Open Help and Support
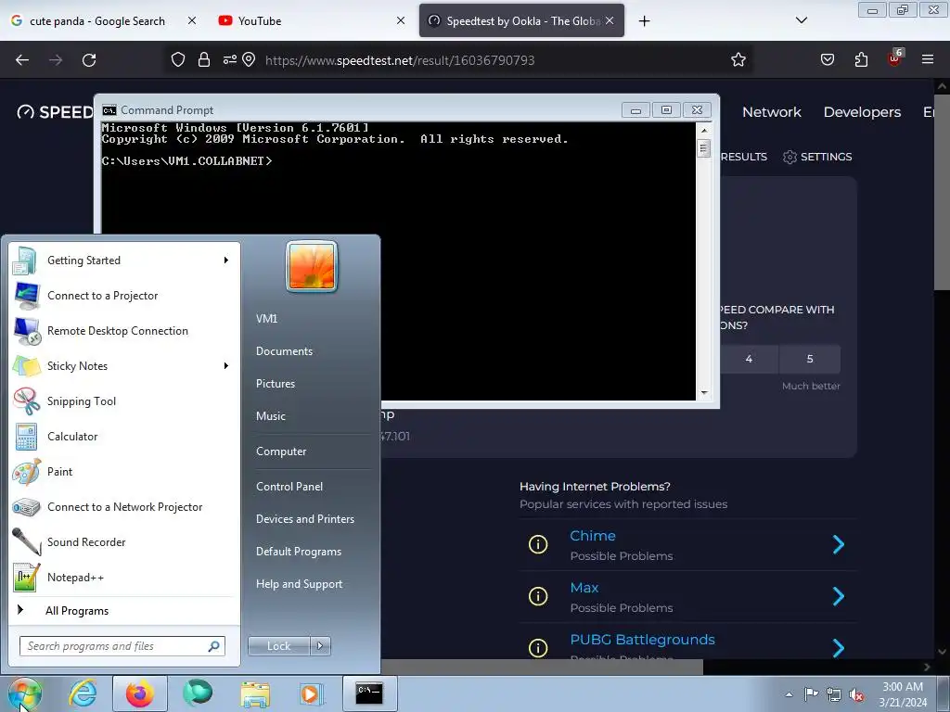 (300, 584)
